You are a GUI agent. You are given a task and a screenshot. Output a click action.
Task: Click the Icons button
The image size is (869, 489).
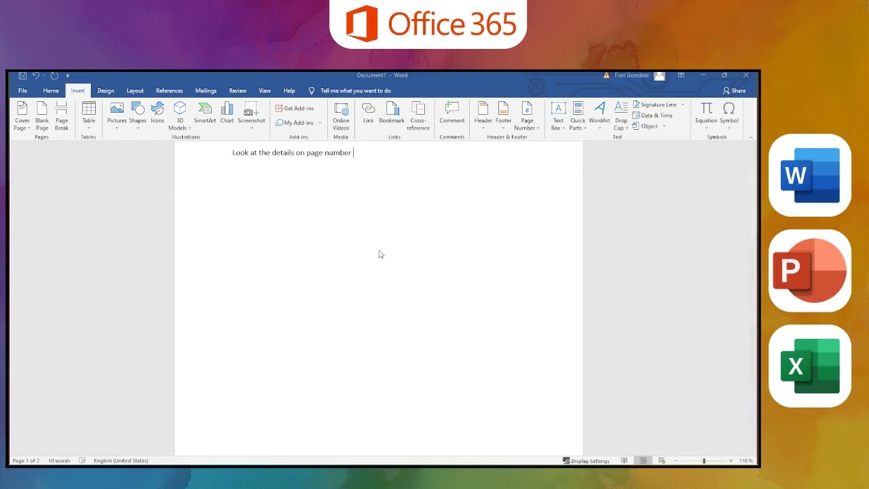point(158,113)
